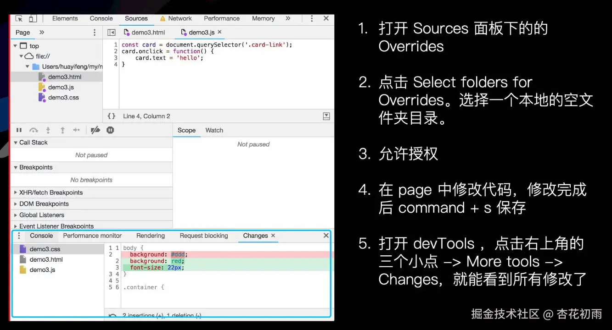Viewport: 612px width, 330px height.
Task: Open demo3.html in the file tree
Action: point(64,77)
